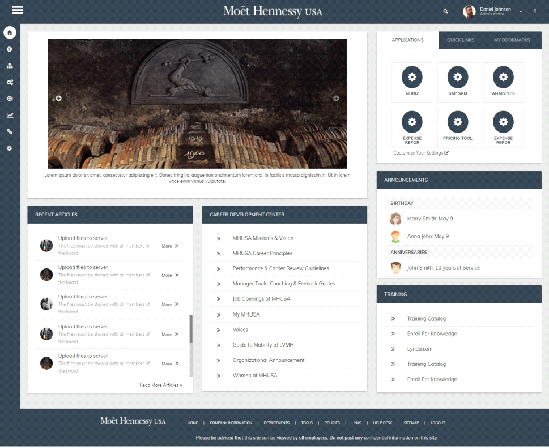The width and height of the screenshot is (549, 448).
Task: Click Logout in the footer
Action: pyautogui.click(x=437, y=423)
